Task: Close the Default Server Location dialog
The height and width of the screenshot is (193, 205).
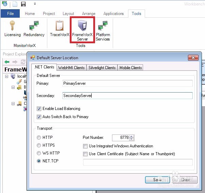Action: coord(193,58)
